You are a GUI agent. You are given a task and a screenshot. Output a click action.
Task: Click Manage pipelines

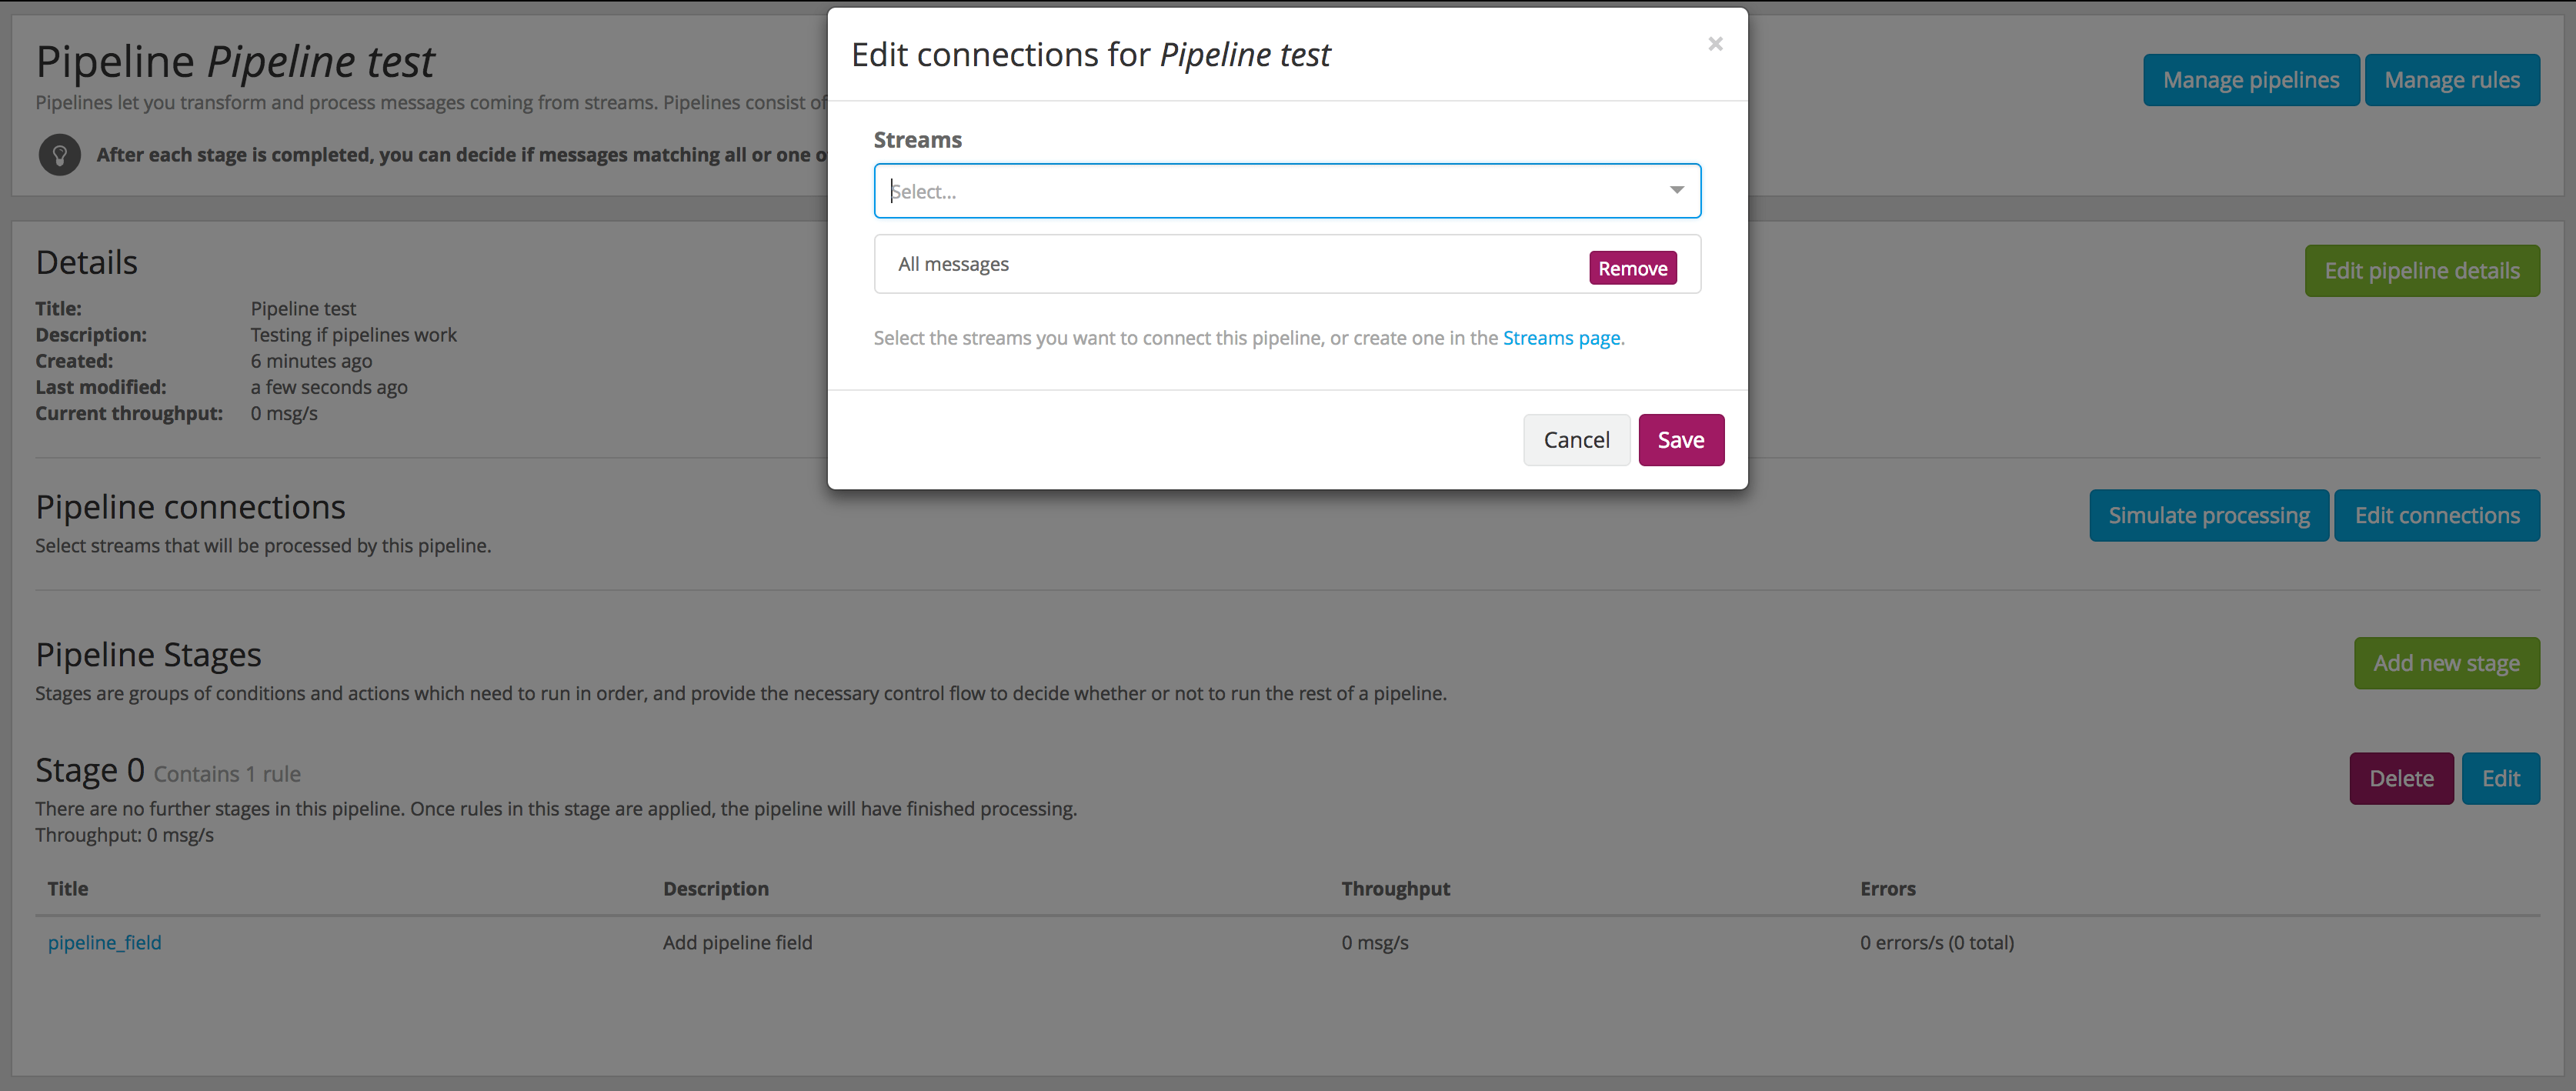coord(2250,79)
